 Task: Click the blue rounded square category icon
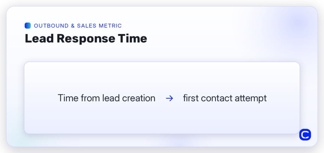coord(28,26)
